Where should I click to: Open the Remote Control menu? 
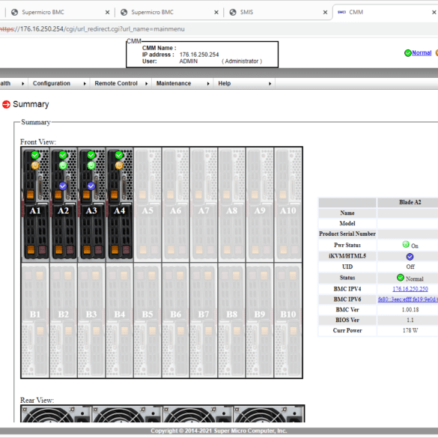tap(116, 83)
